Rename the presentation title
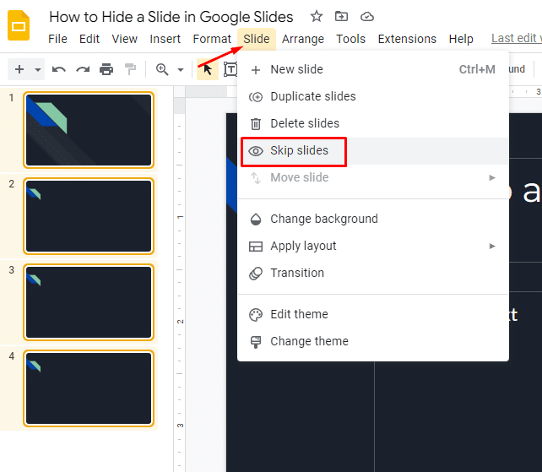Image resolution: width=542 pixels, height=472 pixels. coord(171,17)
